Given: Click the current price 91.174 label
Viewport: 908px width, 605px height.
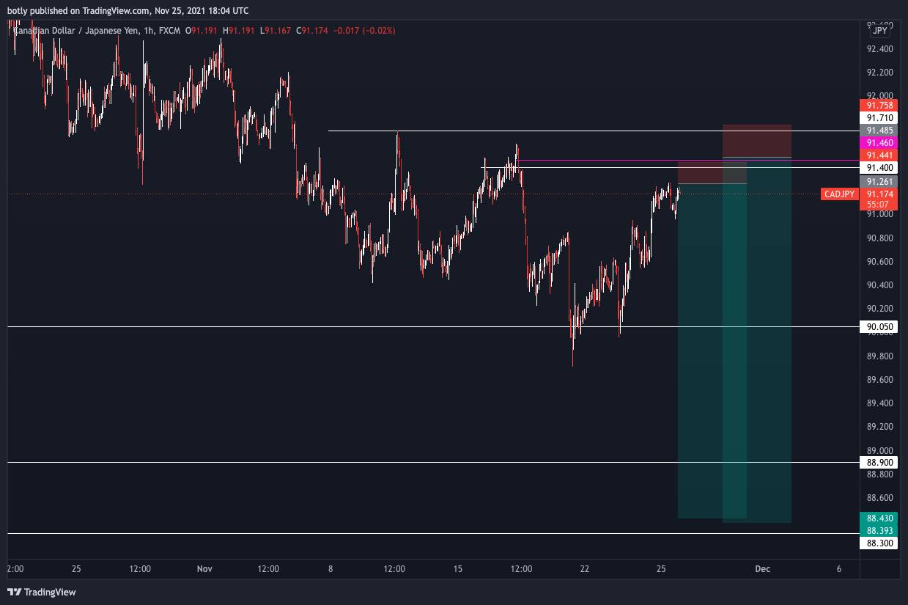Looking at the screenshot, I should click(x=879, y=194).
